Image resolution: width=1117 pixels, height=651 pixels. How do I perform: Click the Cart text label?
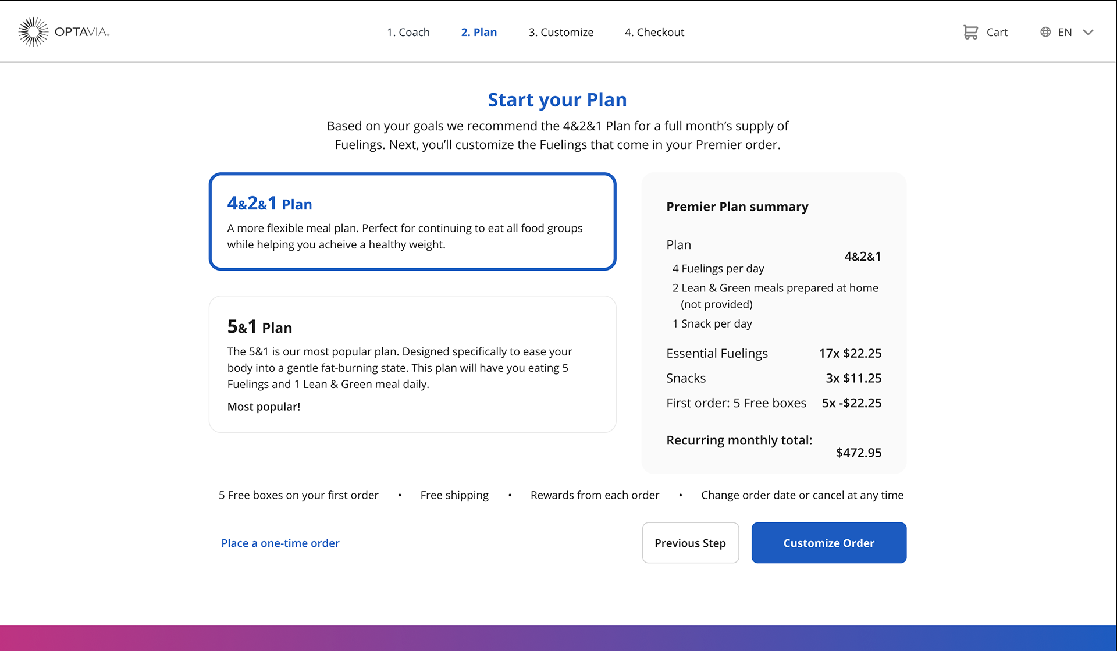coord(997,32)
